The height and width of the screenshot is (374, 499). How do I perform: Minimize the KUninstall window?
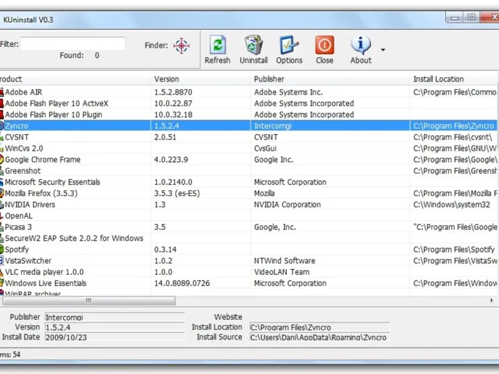[x=455, y=17]
